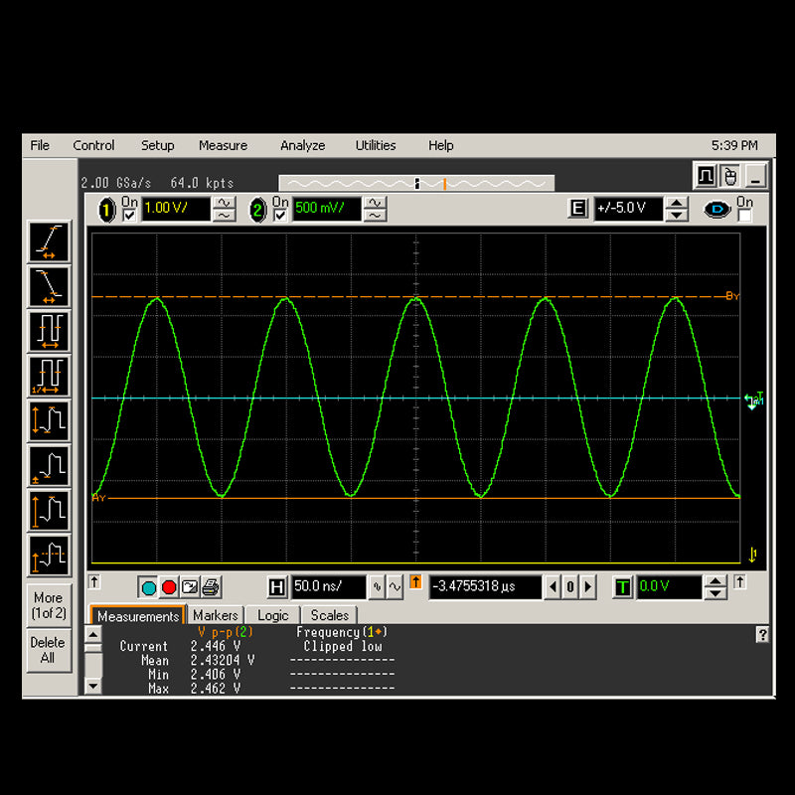Toggle channel 1 On checkbox
Image resolution: width=795 pixels, height=795 pixels.
[x=127, y=216]
